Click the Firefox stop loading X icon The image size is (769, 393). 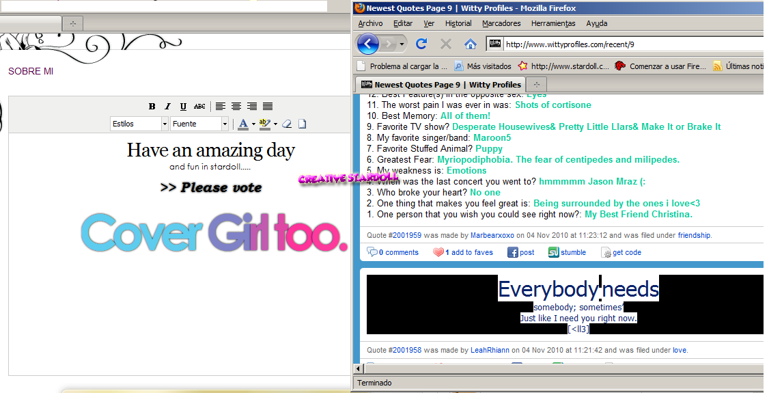coord(446,44)
